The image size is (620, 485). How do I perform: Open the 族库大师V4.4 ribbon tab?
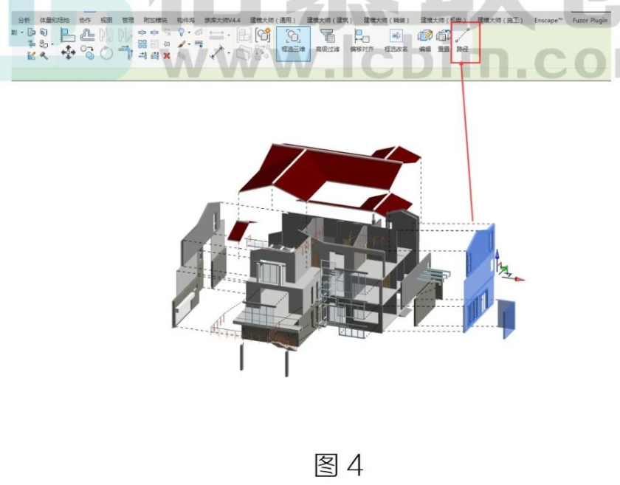[222, 20]
